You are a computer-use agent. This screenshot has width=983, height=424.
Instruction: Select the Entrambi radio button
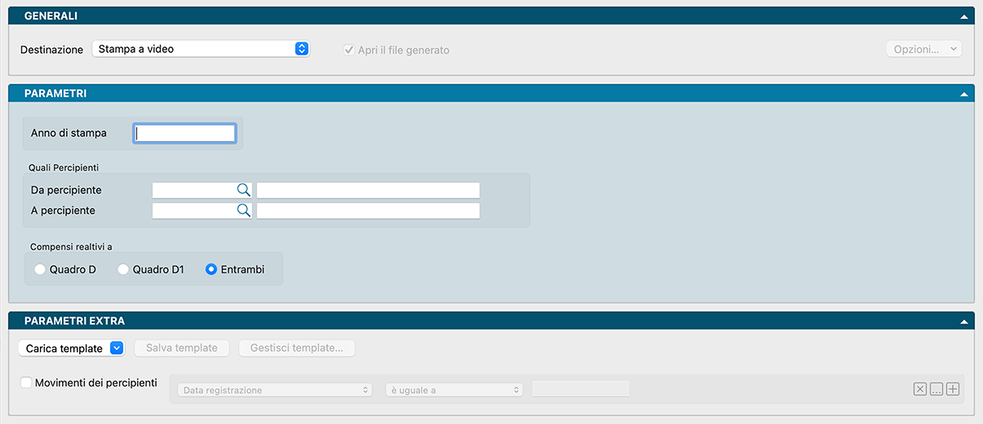[x=211, y=269]
